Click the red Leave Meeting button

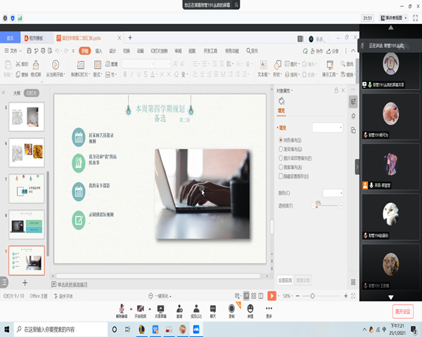(x=402, y=312)
